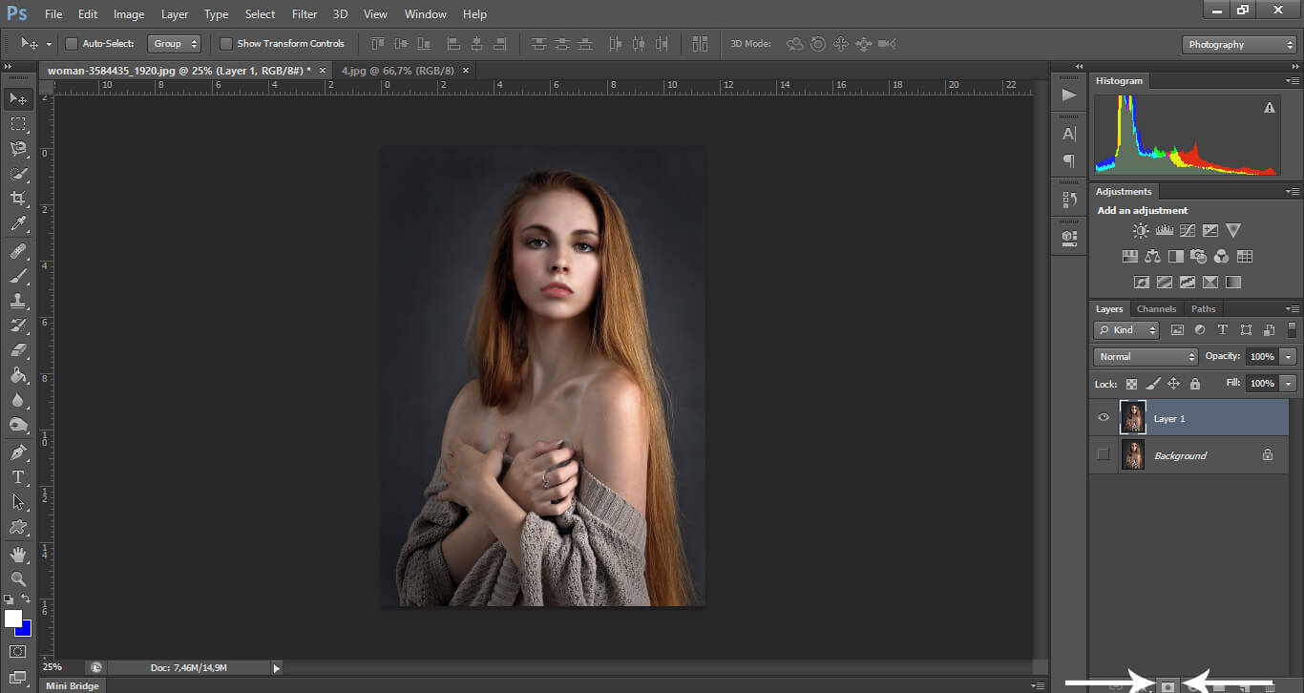Add a Curves adjustment
The height and width of the screenshot is (693, 1304).
(x=1187, y=230)
